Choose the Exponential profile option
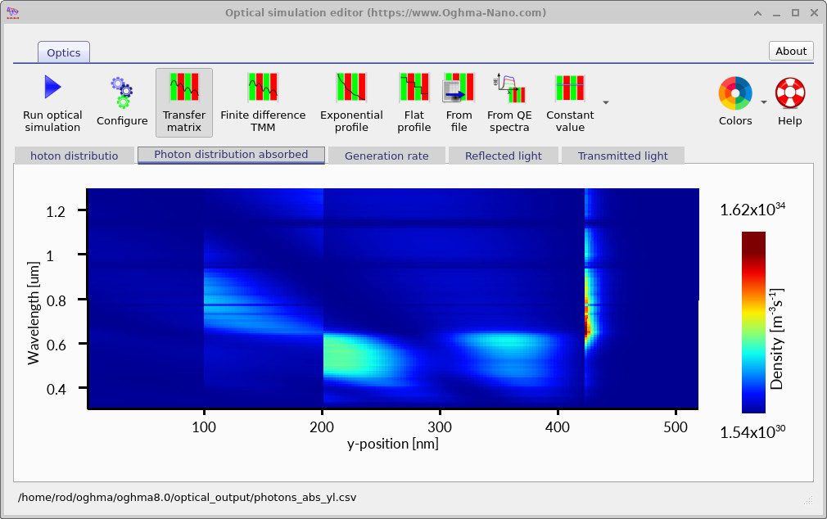 pos(351,103)
